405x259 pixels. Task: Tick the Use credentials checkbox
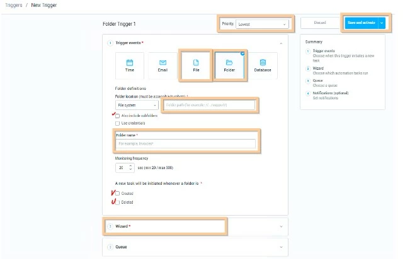118,123
